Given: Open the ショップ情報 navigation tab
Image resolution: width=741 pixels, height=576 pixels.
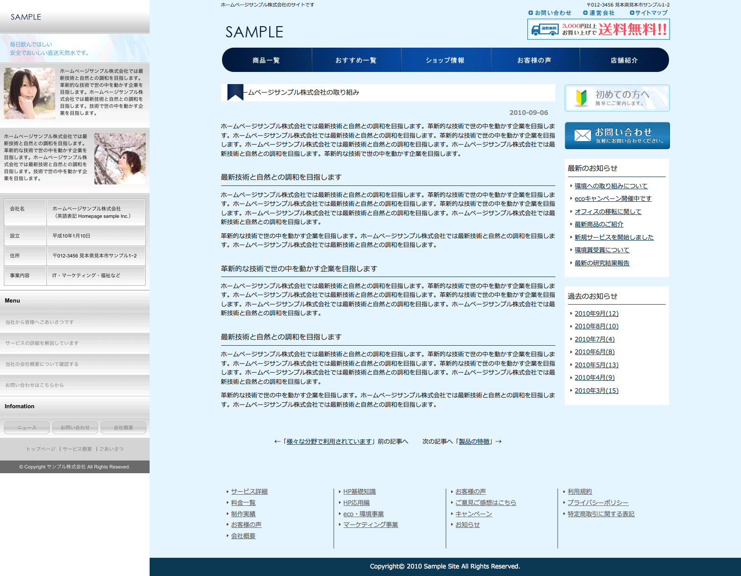Looking at the screenshot, I should tap(445, 60).
